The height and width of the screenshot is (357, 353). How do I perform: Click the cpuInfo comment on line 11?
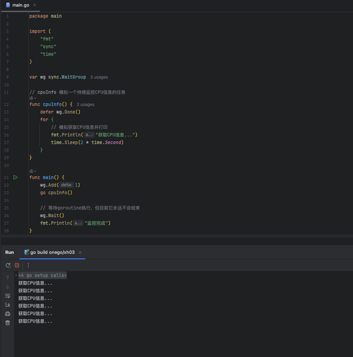pyautogui.click(x=77, y=92)
